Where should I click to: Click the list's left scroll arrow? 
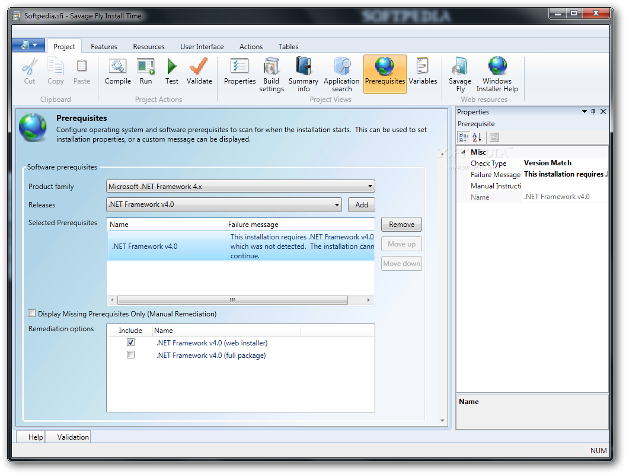coord(112,300)
